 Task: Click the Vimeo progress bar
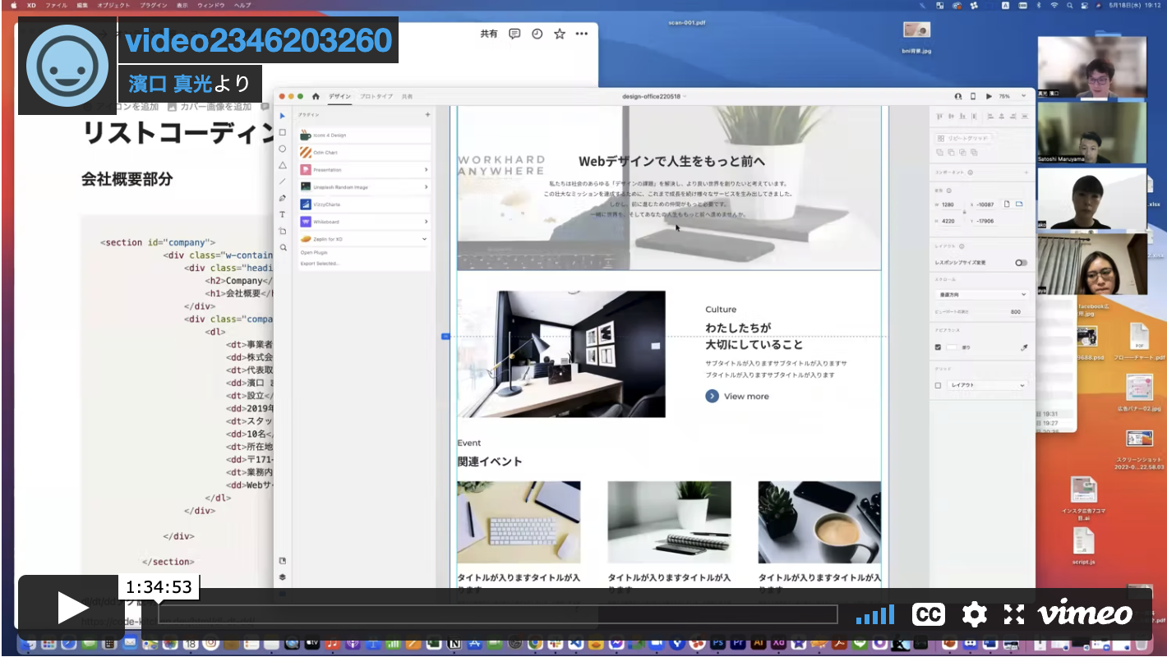point(497,614)
